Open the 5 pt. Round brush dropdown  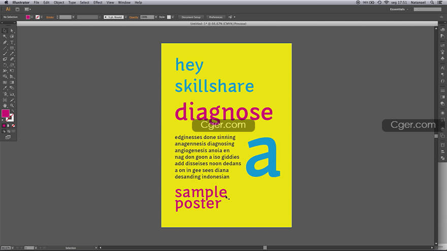pyautogui.click(x=125, y=17)
